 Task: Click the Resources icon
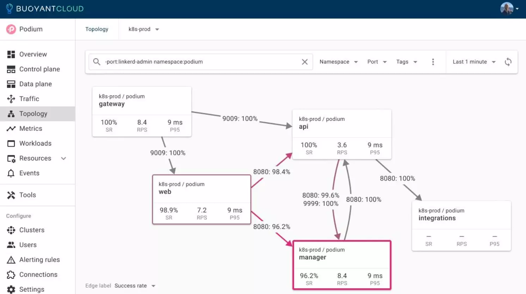click(x=11, y=159)
